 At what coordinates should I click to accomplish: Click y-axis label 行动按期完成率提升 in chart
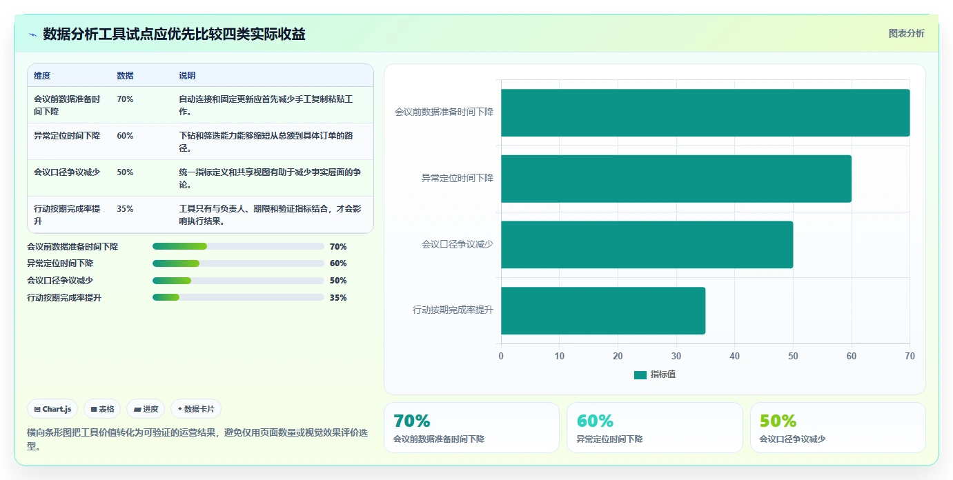coord(453,310)
